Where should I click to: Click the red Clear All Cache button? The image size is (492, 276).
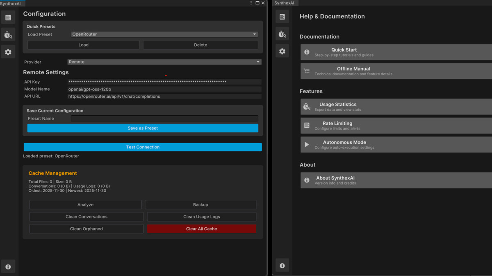click(202, 229)
